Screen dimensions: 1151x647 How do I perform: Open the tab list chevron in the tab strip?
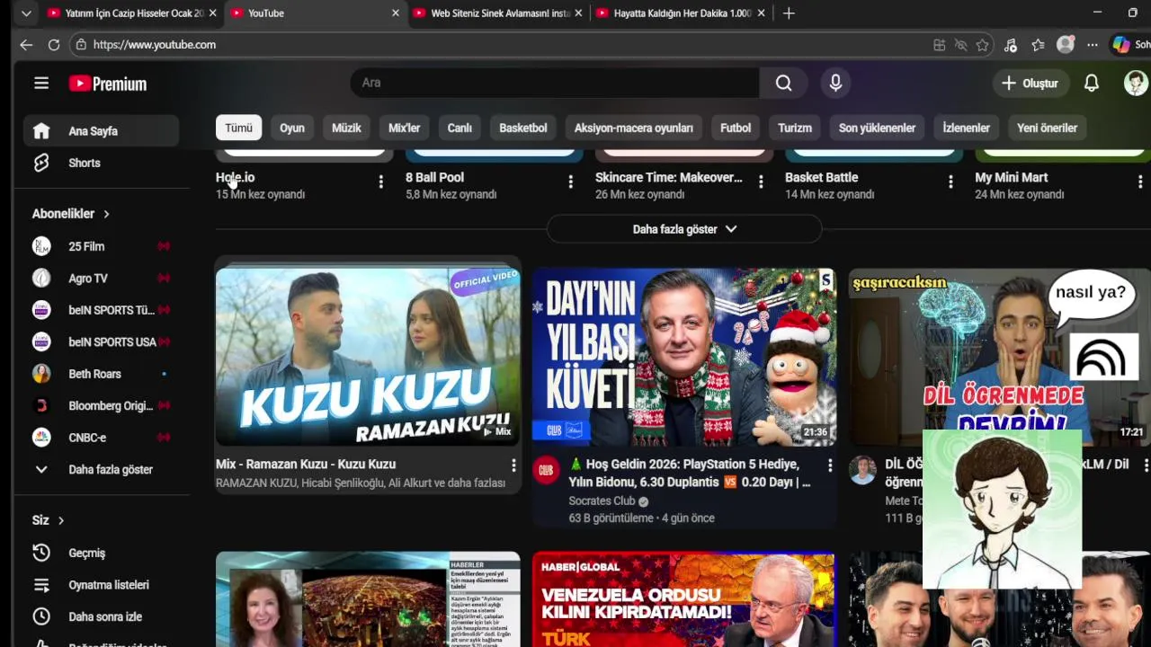click(x=26, y=13)
